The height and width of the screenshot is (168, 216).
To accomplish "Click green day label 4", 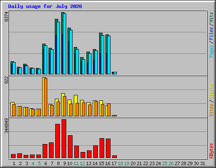I will point(33,163).
